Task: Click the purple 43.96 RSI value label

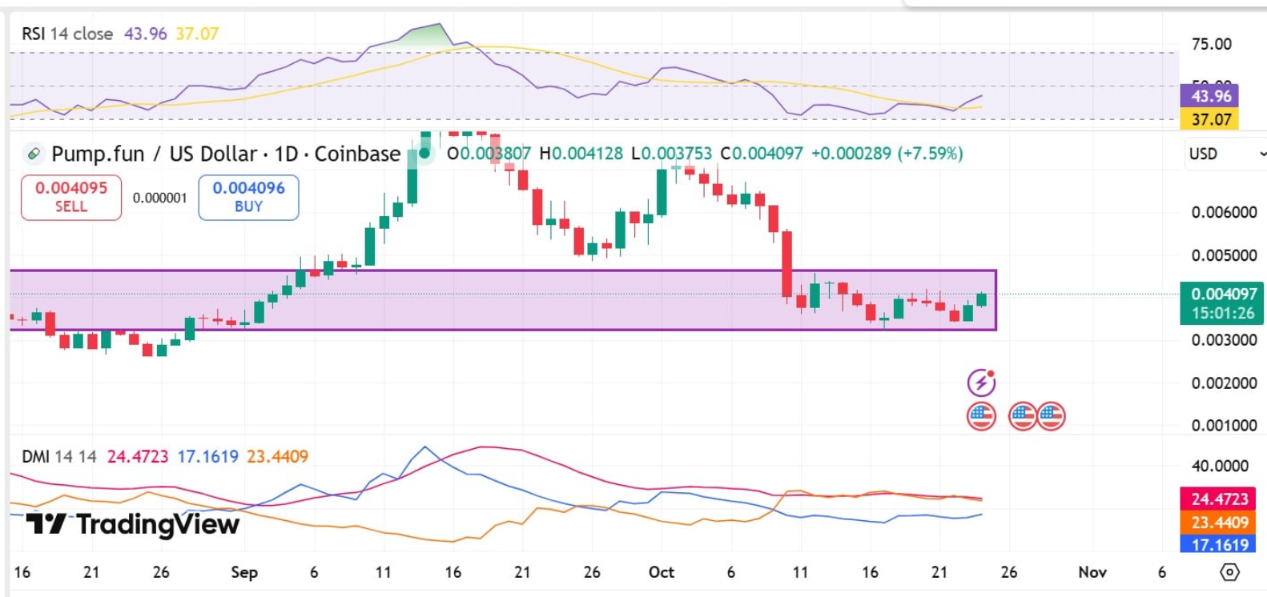Action: 1210,96
